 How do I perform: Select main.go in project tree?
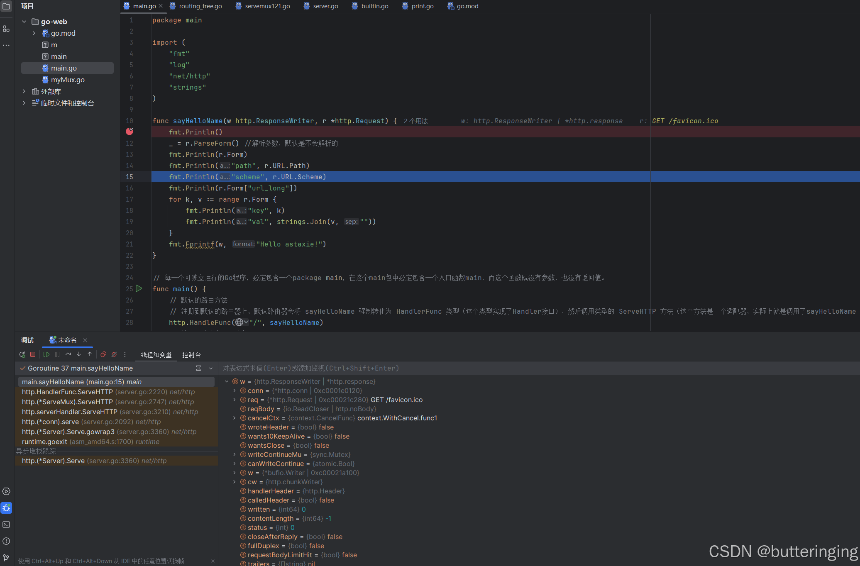67,68
